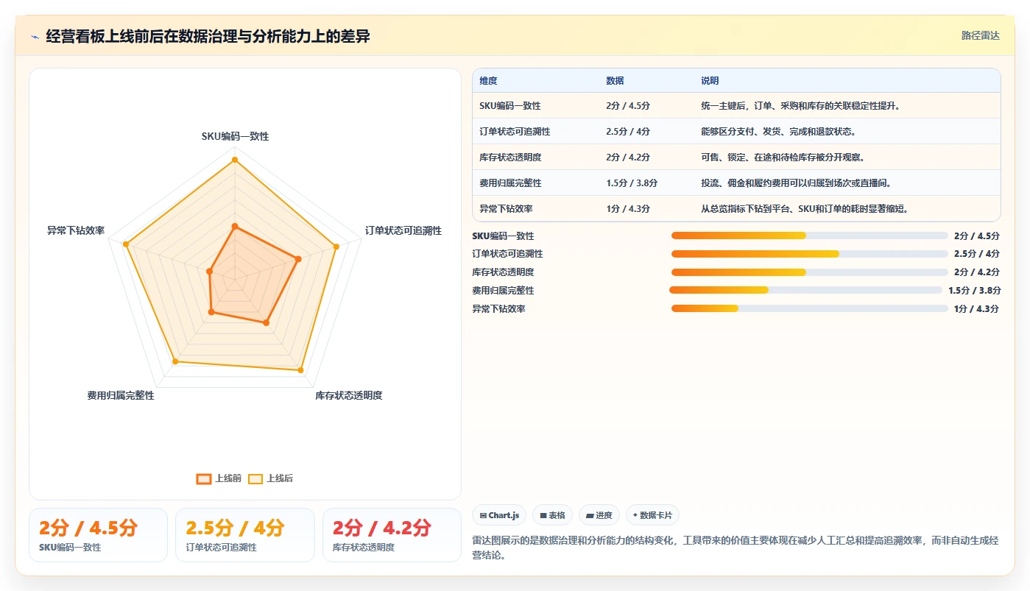Click the description 能够区分支付、发货、完成和退款状态
The height and width of the screenshot is (591, 1030).
[778, 132]
